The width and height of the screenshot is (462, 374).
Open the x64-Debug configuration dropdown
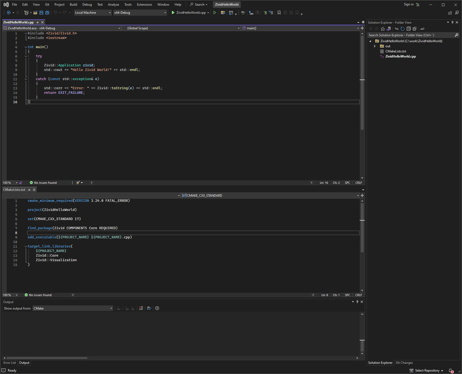tap(140, 13)
